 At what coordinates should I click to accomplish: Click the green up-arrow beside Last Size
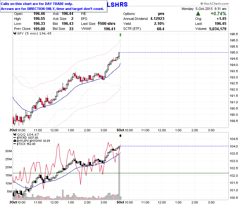(98, 24)
